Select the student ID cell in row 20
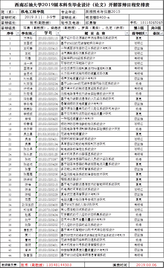This screenshot has height=268, width=164. pyautogui.click(x=48, y=134)
